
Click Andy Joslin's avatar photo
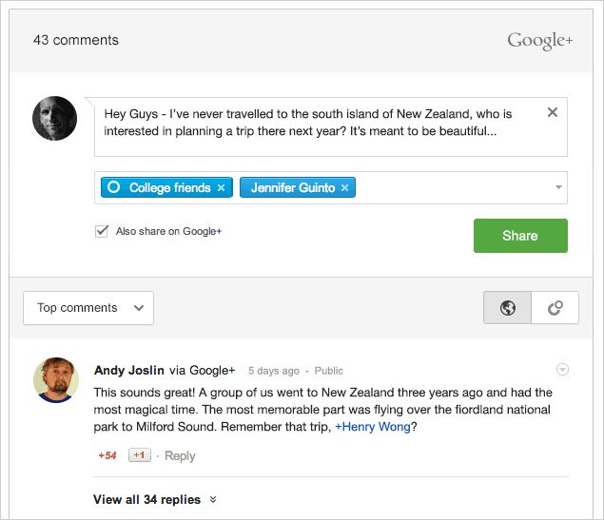point(56,380)
